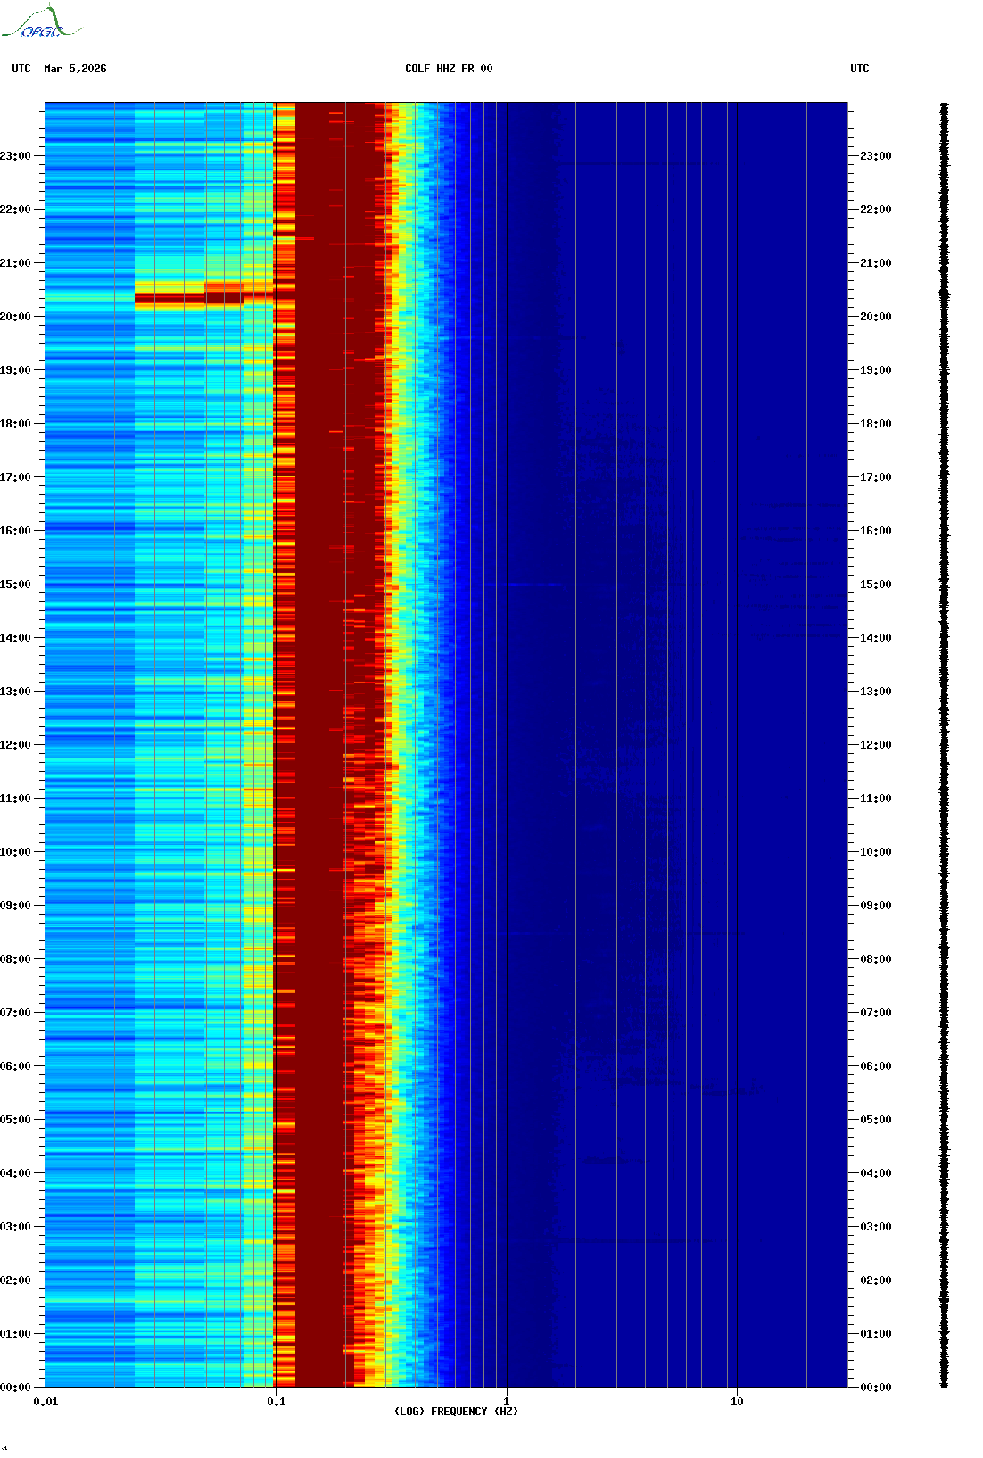This screenshot has height=1458, width=983.
Task: Click the 21:00 label on left axis
Action: point(15,263)
